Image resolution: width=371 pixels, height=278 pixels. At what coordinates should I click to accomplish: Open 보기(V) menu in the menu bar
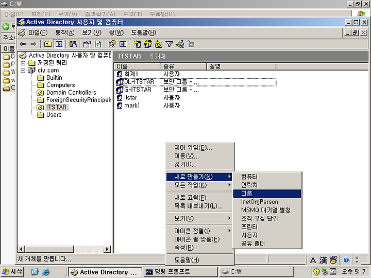pyautogui.click(x=92, y=32)
